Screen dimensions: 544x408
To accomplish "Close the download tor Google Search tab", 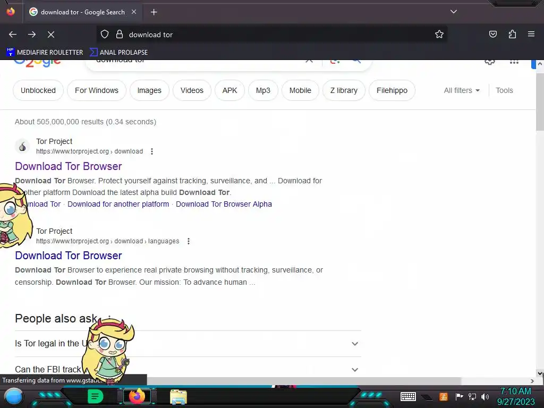I will tap(134, 12).
